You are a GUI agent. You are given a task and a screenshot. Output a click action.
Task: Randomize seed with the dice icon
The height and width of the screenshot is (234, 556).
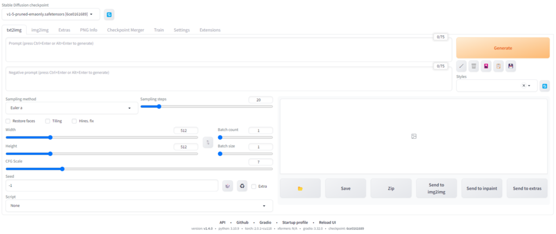tap(228, 186)
